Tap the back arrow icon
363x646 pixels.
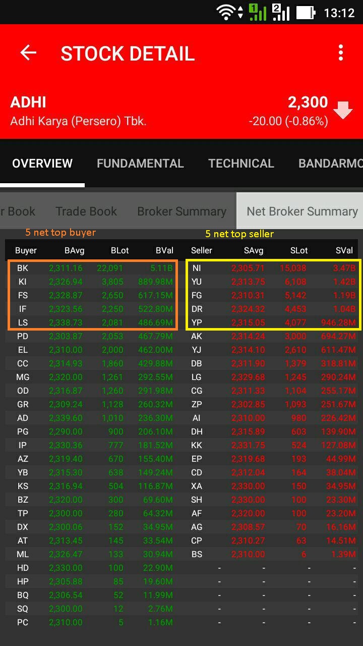tap(28, 53)
